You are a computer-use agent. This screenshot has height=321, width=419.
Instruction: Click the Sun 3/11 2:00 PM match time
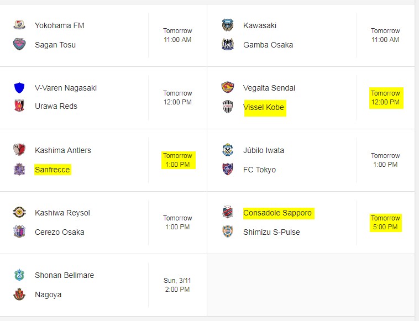[177, 285]
